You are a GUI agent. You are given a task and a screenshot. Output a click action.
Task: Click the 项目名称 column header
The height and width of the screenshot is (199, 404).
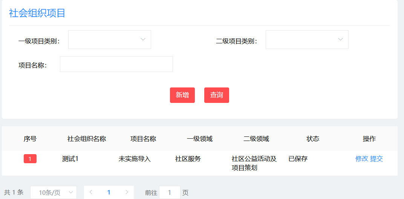pos(143,139)
